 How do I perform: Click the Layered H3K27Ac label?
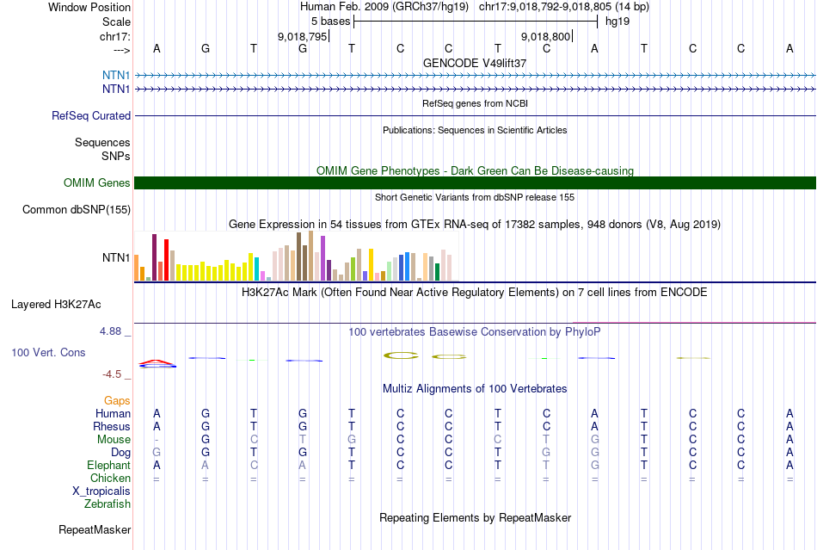click(56, 305)
